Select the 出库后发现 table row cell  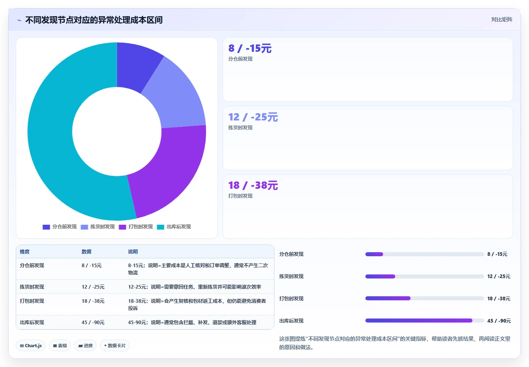32,323
